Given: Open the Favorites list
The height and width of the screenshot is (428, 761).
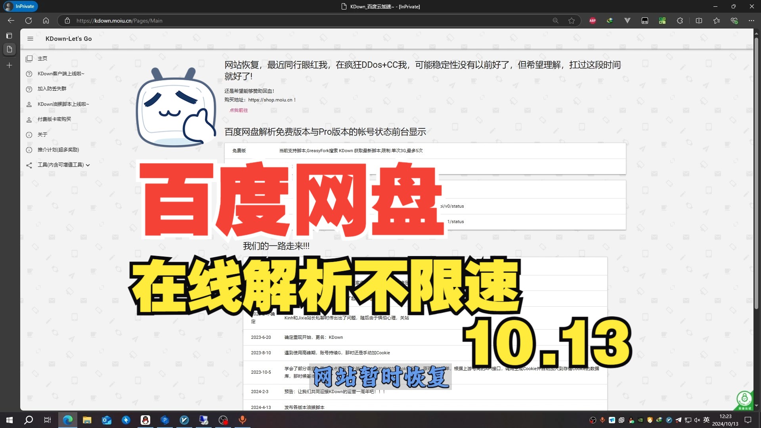Looking at the screenshot, I should point(717,21).
